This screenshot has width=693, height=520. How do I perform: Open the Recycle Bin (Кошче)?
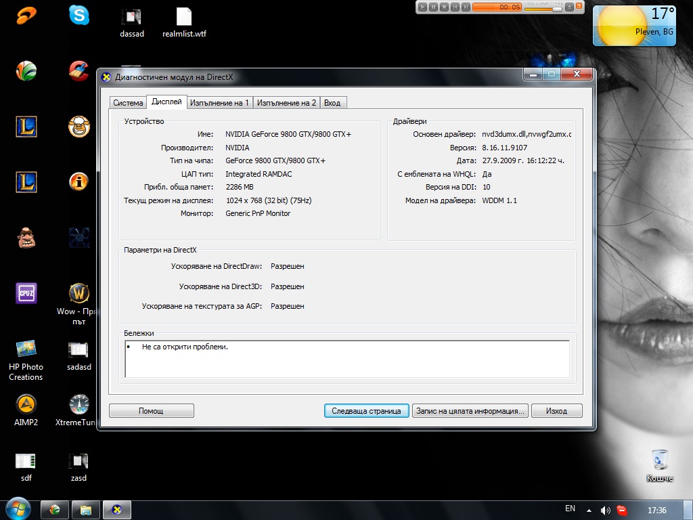(x=659, y=465)
